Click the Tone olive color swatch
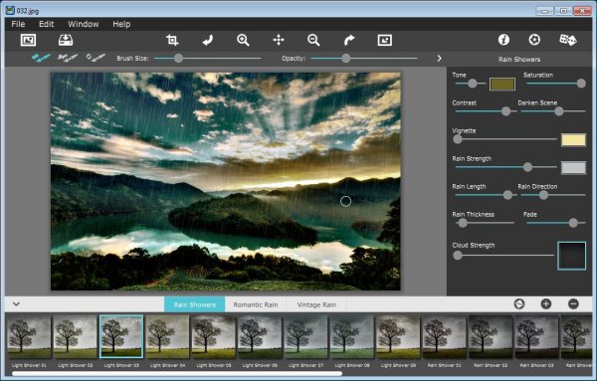This screenshot has height=381, width=597. click(502, 85)
